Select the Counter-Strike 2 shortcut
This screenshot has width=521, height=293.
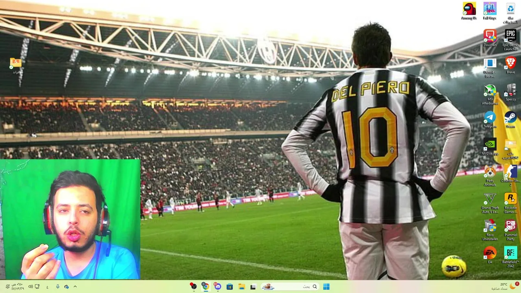point(510,176)
